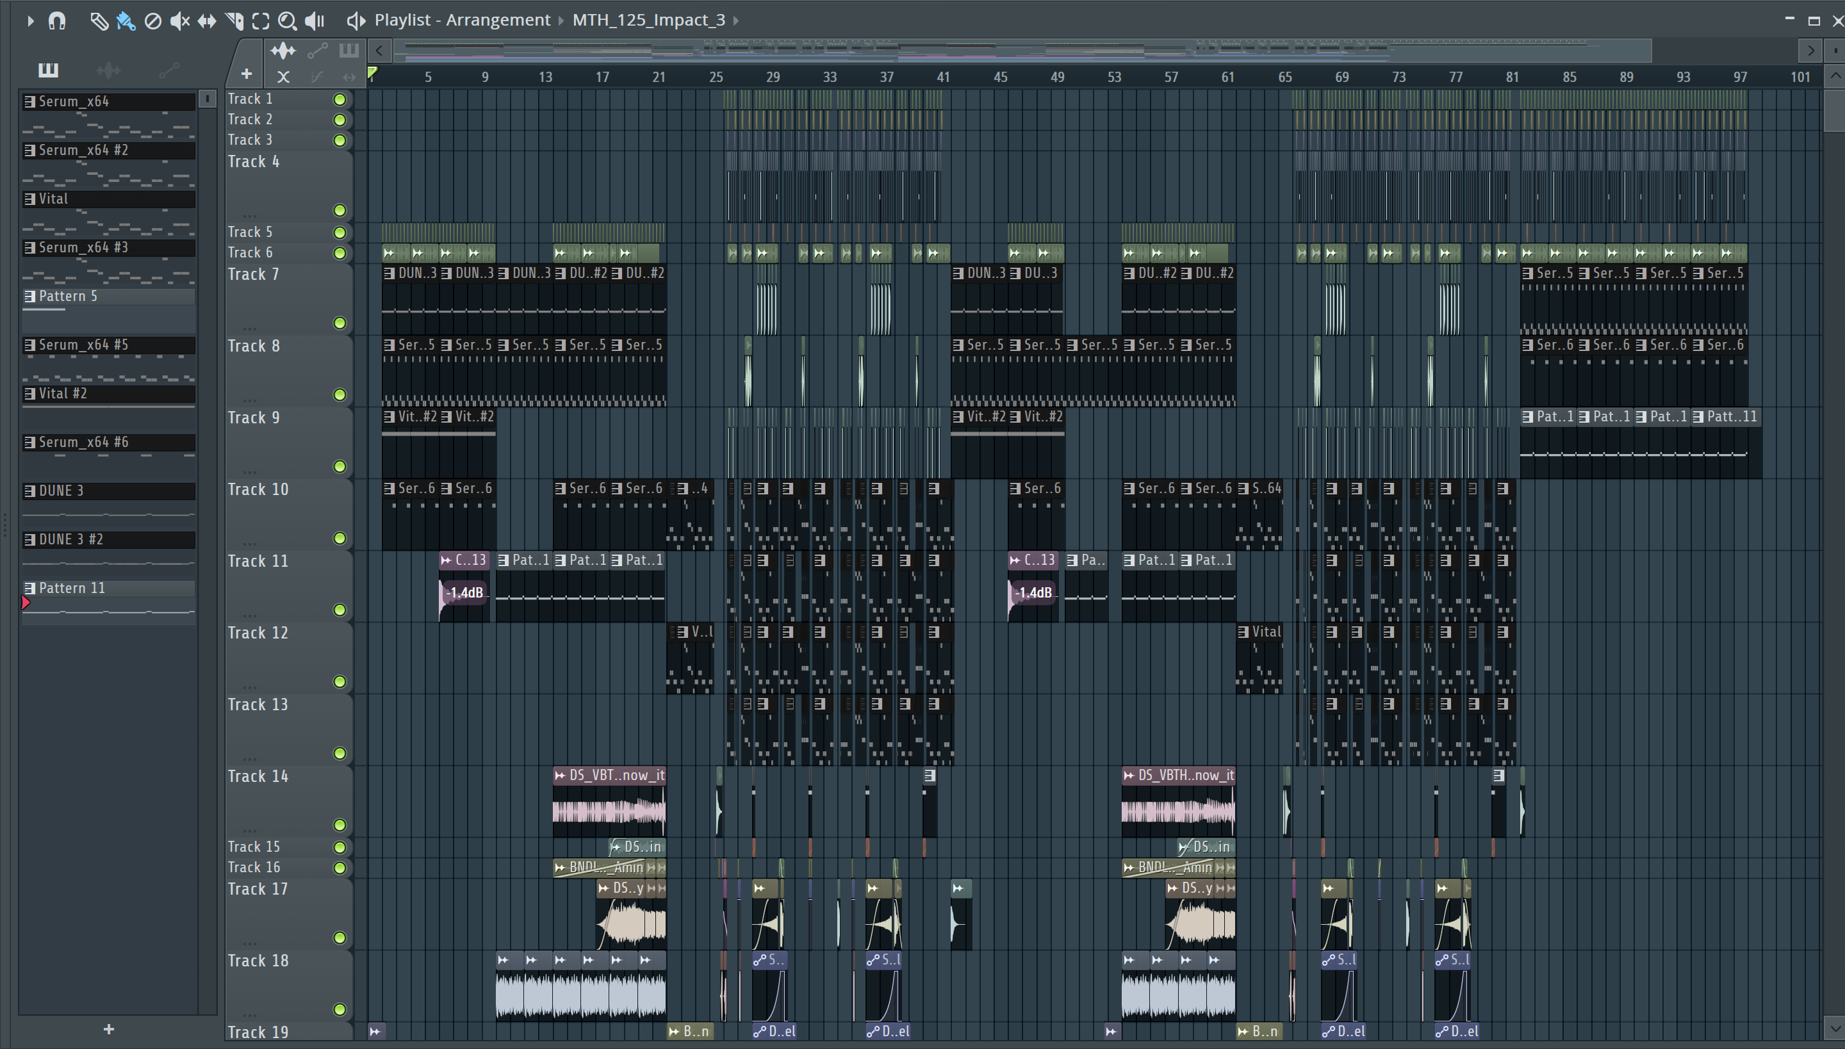This screenshot has width=1845, height=1049.
Task: Click the first -1.4dB clip on Track 11
Action: click(464, 592)
